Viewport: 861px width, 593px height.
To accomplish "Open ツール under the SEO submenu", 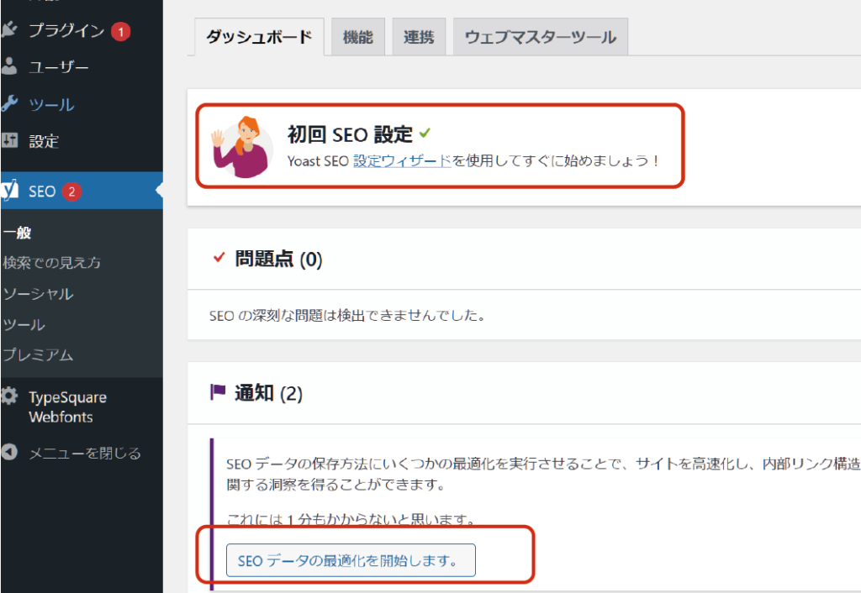I will 24,325.
